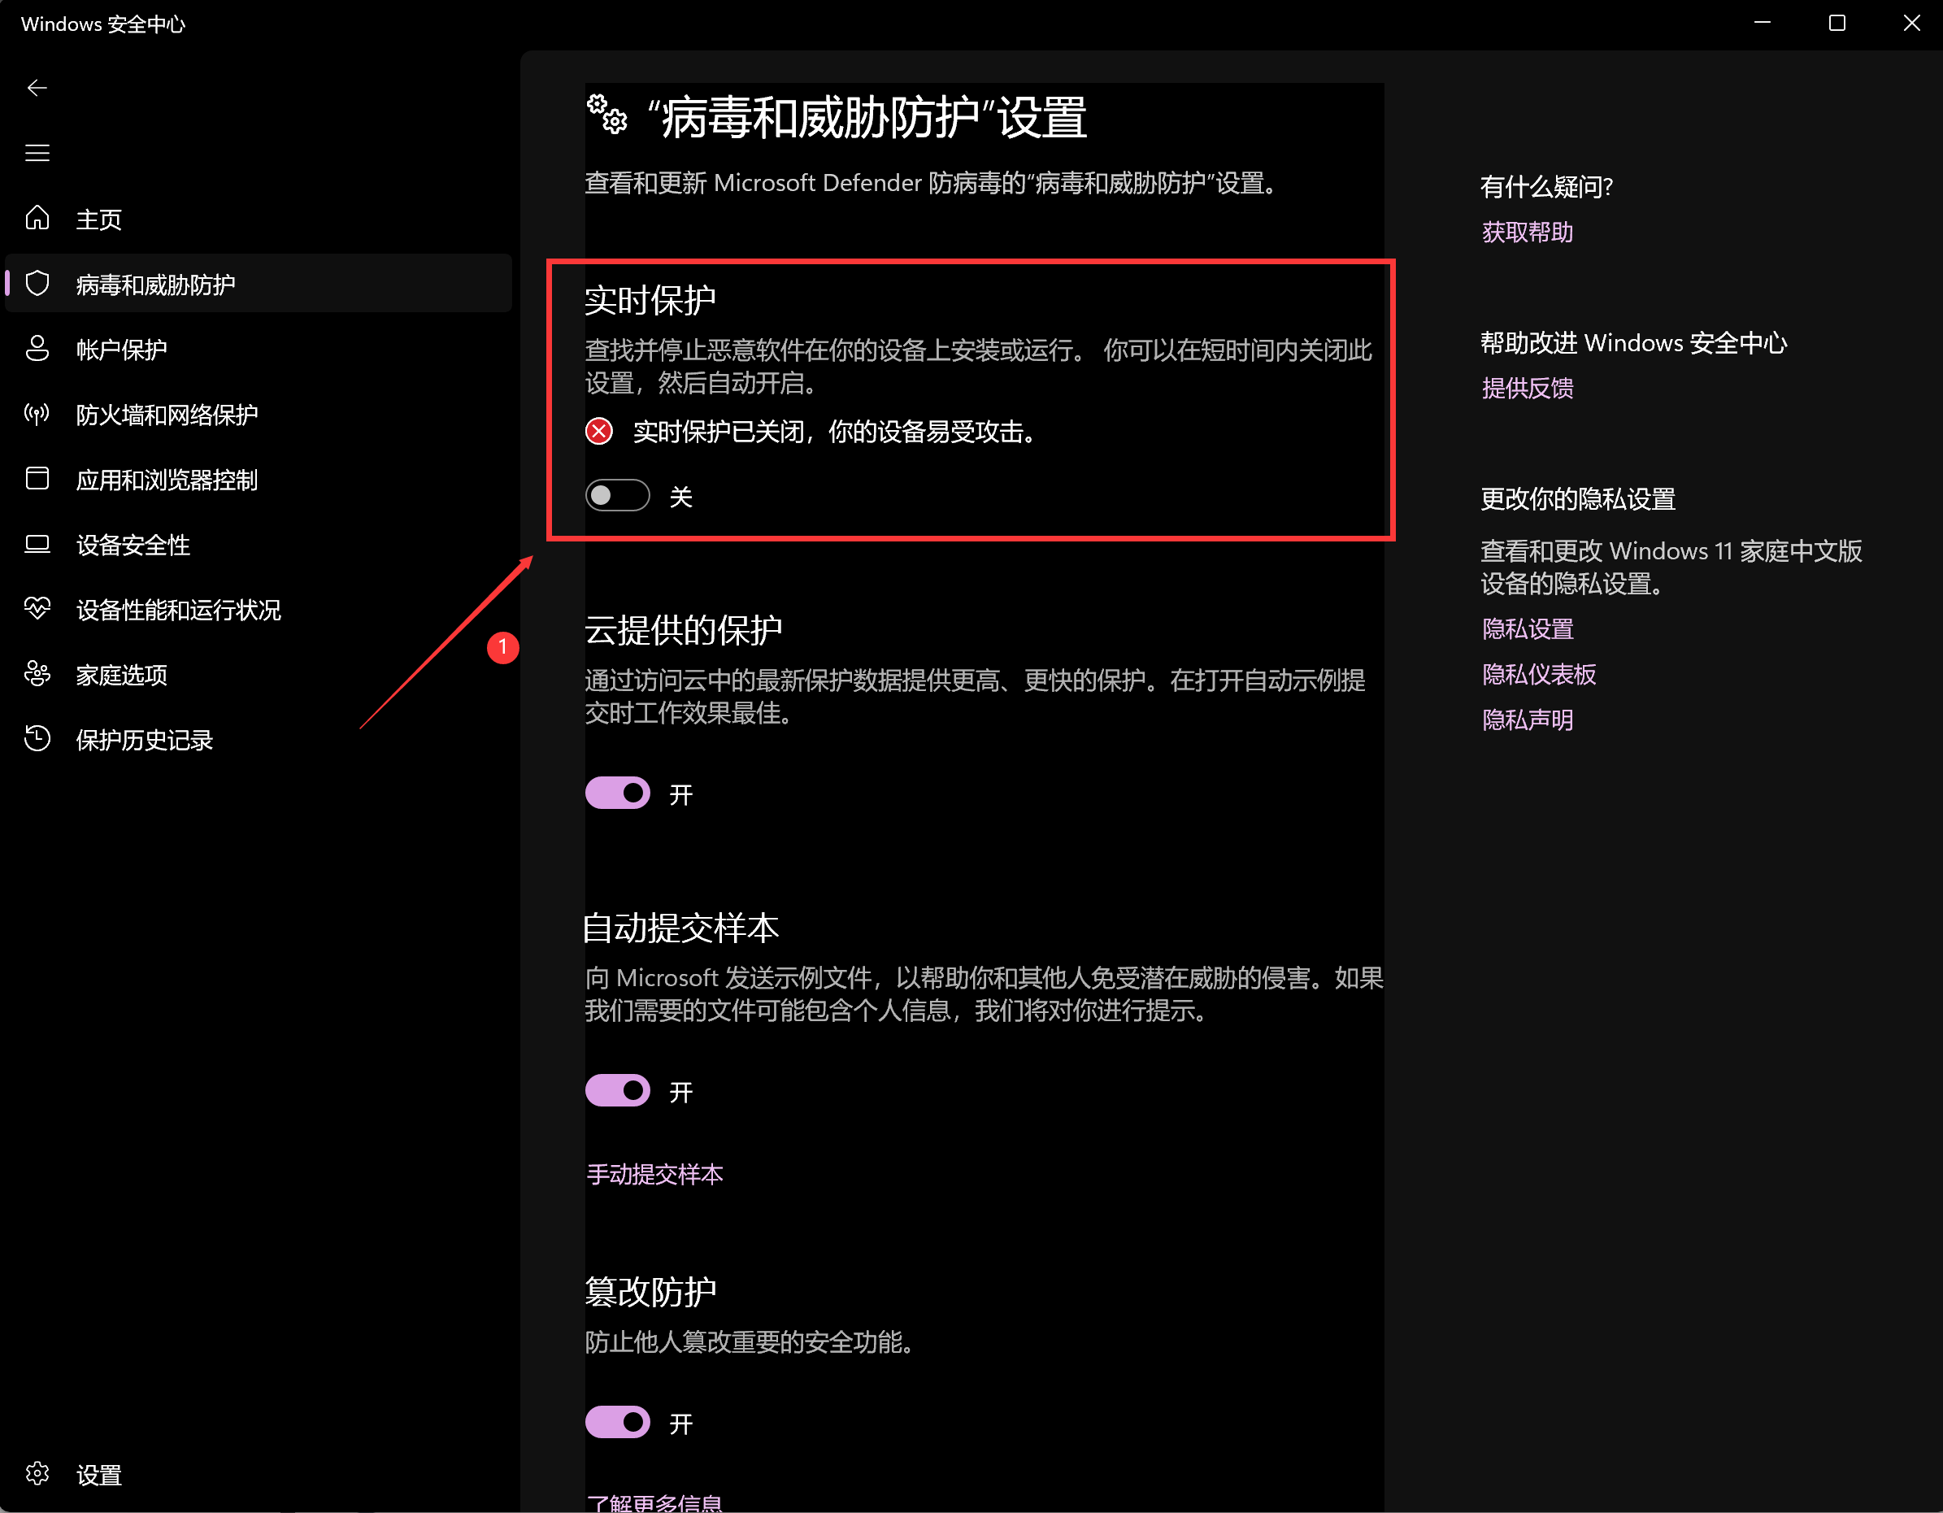
Task: Turn off the 篡改防护 tamper protection switch
Action: tap(617, 1421)
